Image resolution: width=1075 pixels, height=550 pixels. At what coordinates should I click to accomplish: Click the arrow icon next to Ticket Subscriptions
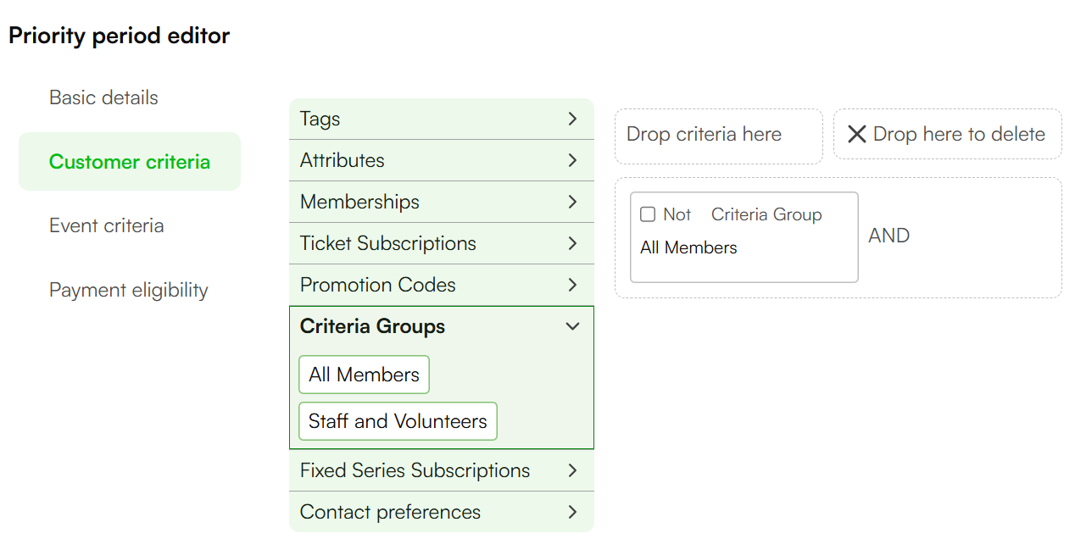tap(572, 243)
